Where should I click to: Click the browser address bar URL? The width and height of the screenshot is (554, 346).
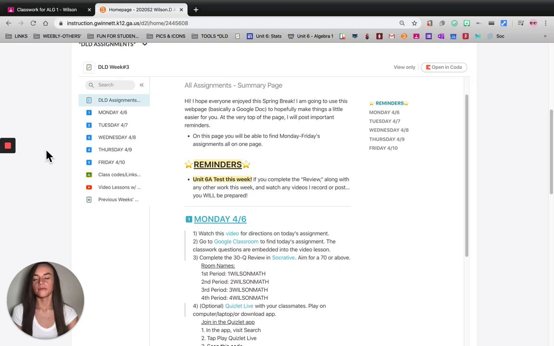click(x=127, y=23)
